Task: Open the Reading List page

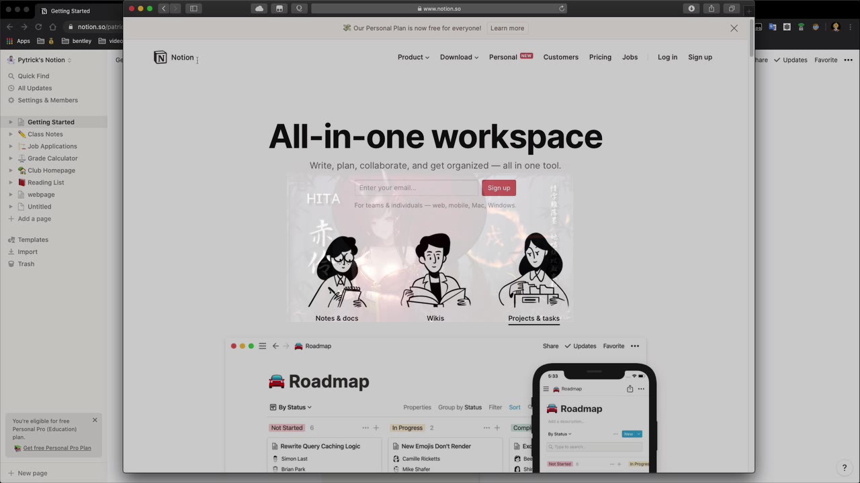Action: (x=46, y=182)
